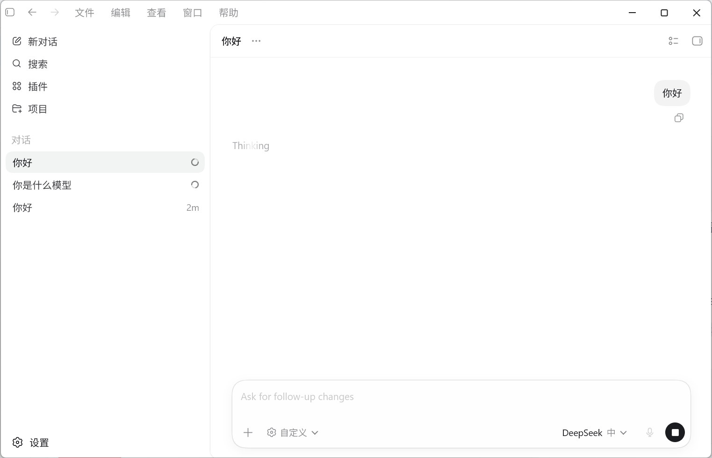Toggle the right side panel icon

coord(697,41)
